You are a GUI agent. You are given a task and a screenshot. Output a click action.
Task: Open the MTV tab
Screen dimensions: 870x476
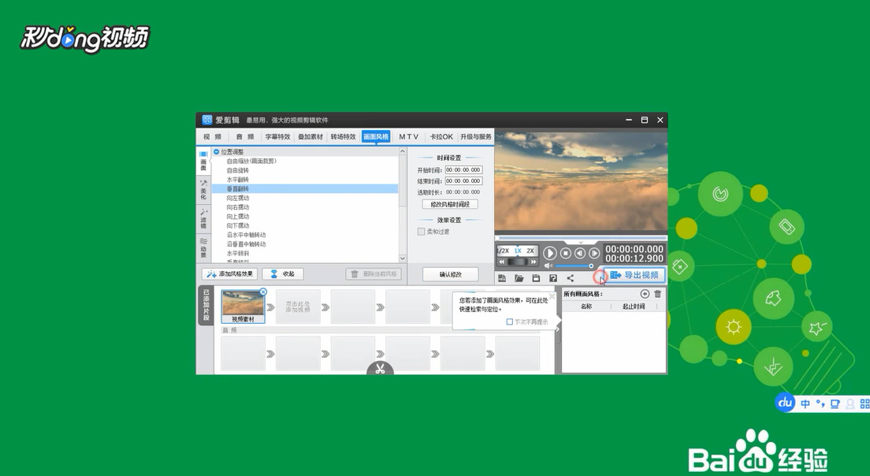click(408, 136)
